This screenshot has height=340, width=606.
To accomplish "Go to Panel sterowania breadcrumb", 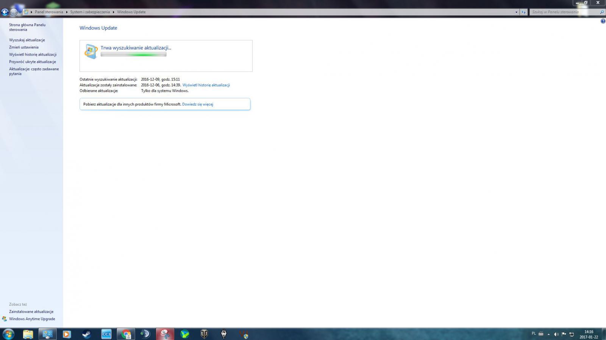I will pyautogui.click(x=49, y=12).
